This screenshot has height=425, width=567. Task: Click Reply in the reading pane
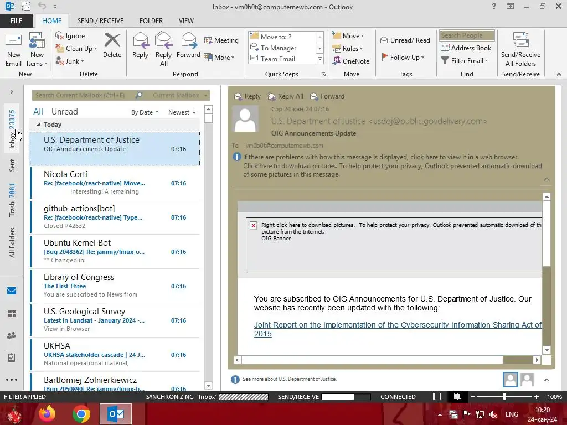click(248, 96)
